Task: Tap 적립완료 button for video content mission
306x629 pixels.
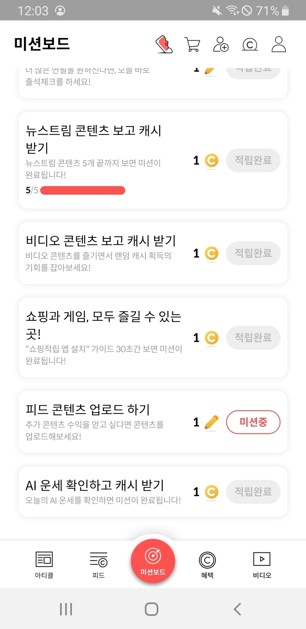Action: [x=253, y=253]
